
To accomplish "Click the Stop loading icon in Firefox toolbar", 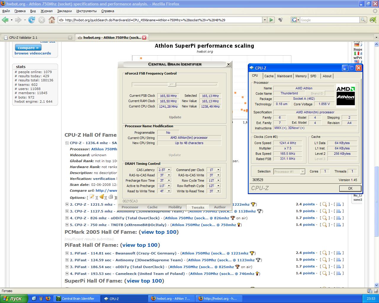I will [42, 20].
